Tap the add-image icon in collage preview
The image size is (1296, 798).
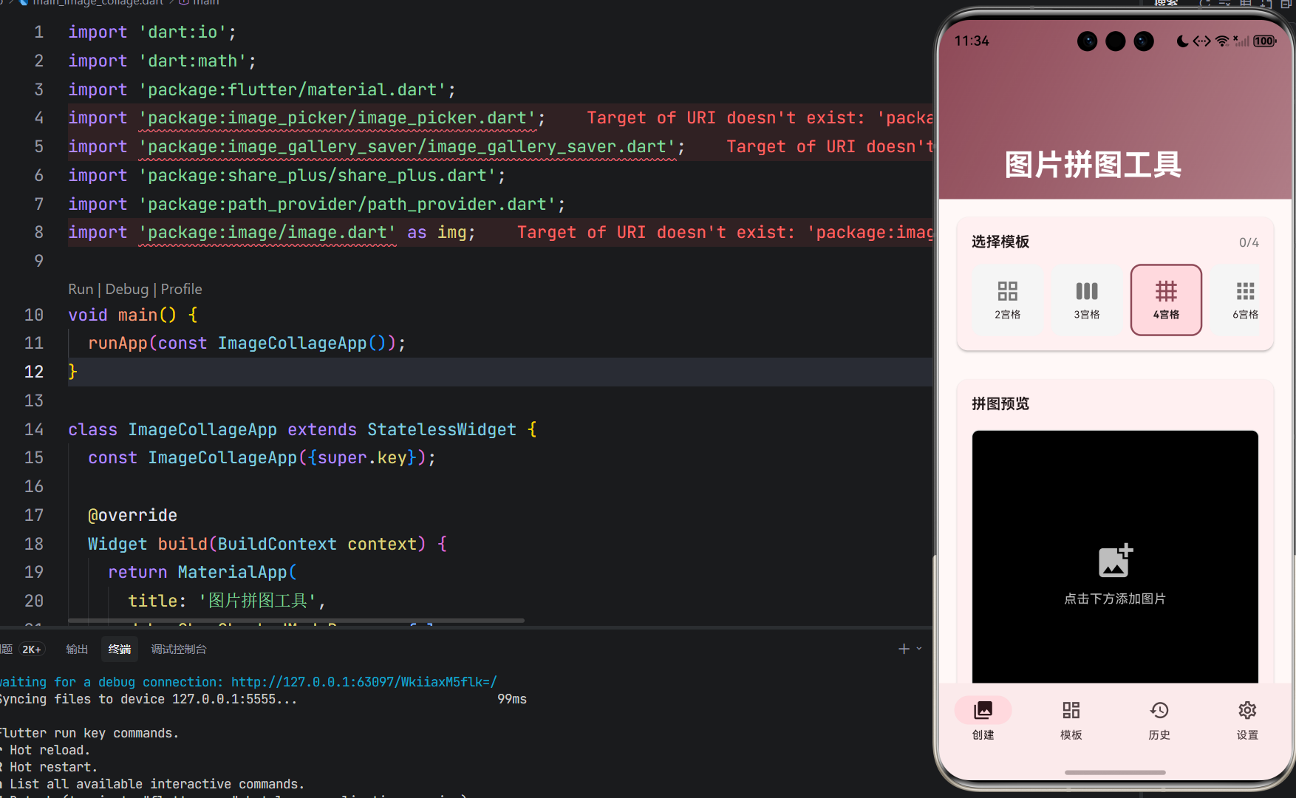coord(1115,560)
